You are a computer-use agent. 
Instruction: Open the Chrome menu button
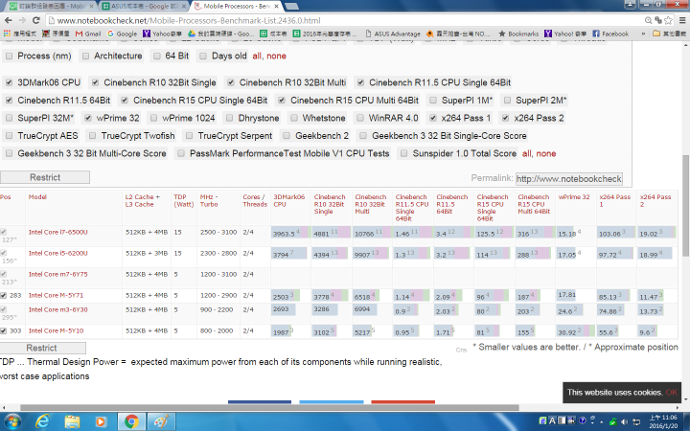pos(682,20)
